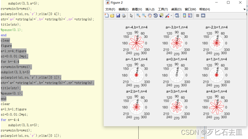Viewport: 248px width, 139px height.
Task: Open the 文件(F) menu
Action: click(x=110, y=9)
